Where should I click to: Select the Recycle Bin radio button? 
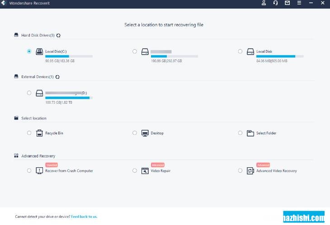click(29, 133)
